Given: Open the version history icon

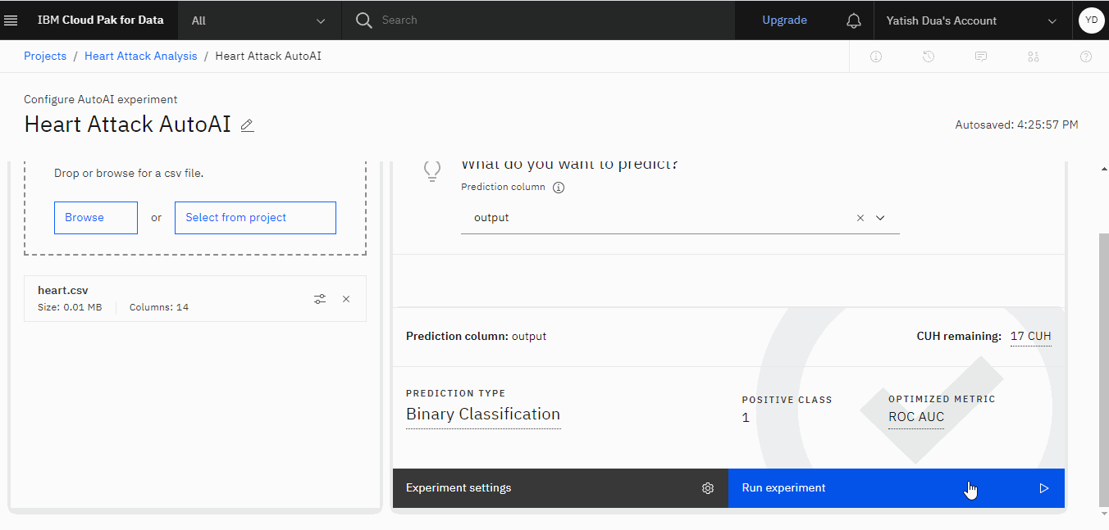Looking at the screenshot, I should pos(929,57).
